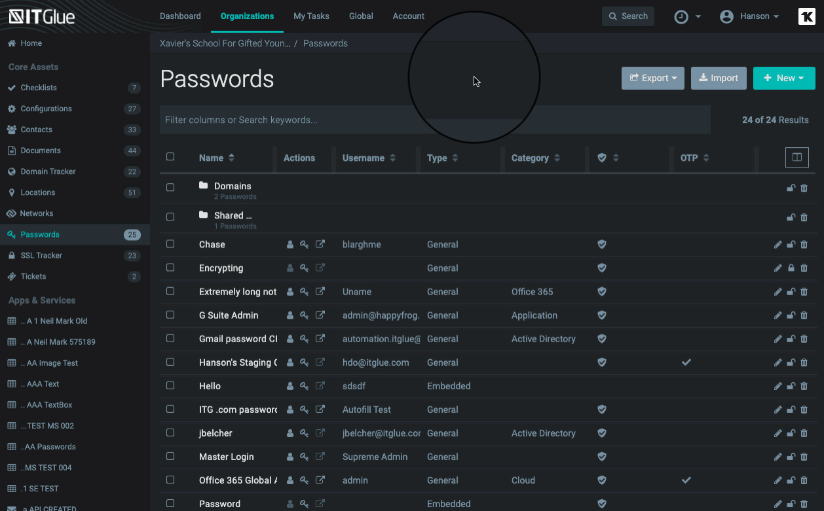The image size is (824, 511).
Task: Copy password key icon for jbelcher row
Action: (x=305, y=433)
